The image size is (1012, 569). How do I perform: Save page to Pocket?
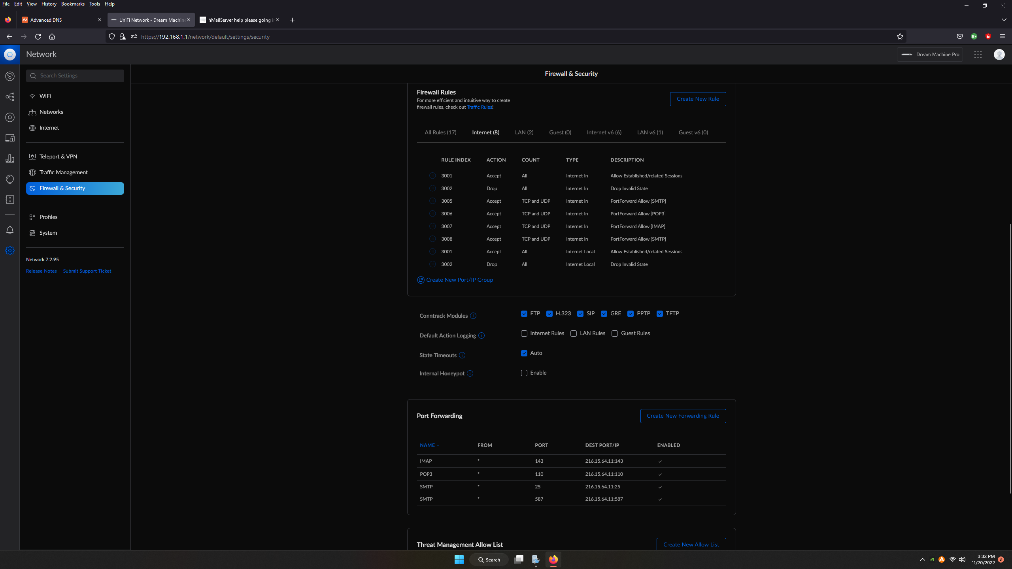[960, 37]
